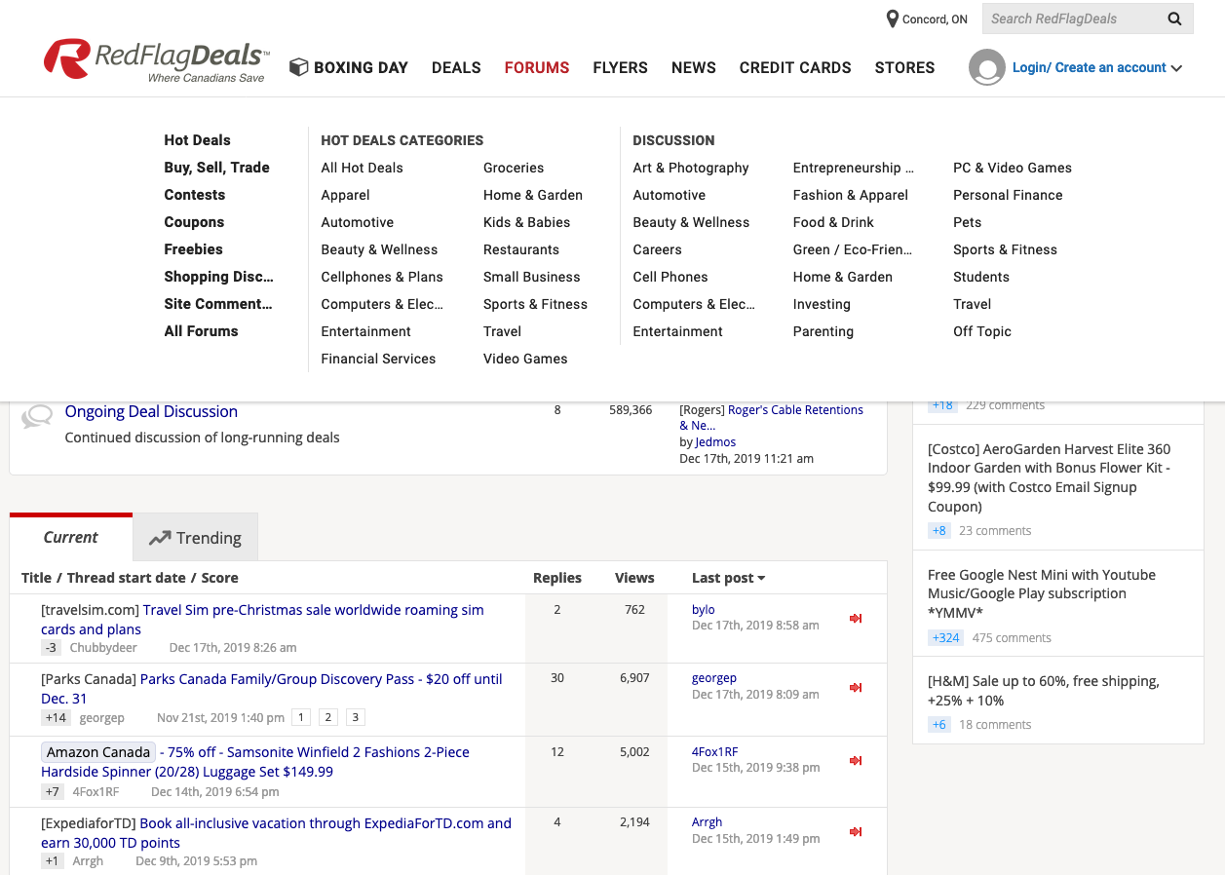Open the Contests forum link

(x=194, y=195)
